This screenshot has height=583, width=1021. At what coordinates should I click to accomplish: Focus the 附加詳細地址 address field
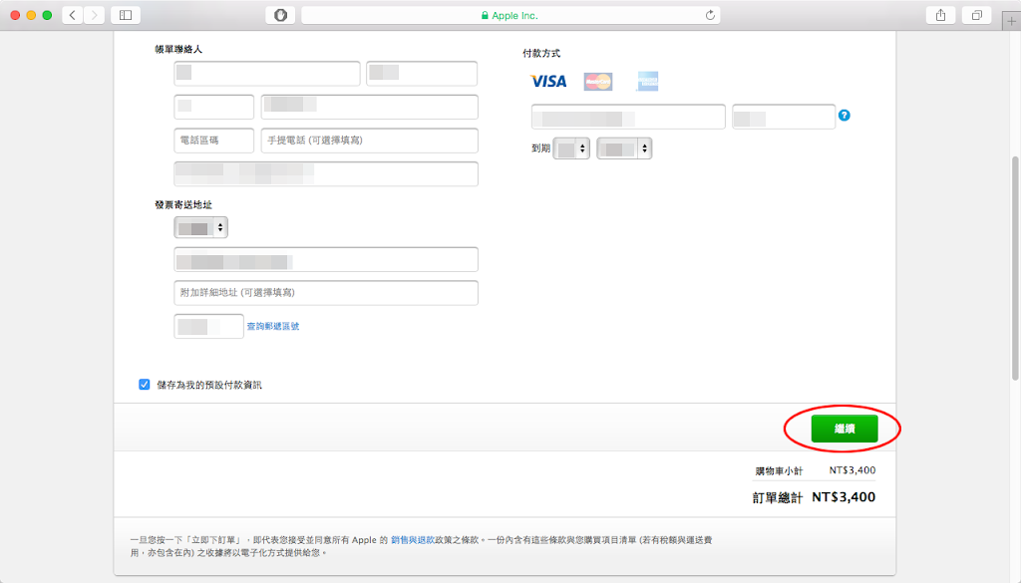pyautogui.click(x=325, y=293)
